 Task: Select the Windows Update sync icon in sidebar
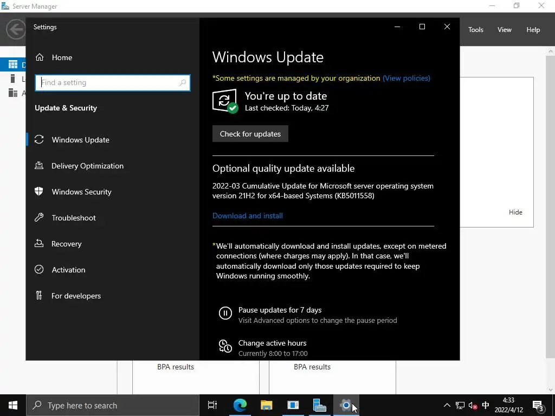click(39, 140)
